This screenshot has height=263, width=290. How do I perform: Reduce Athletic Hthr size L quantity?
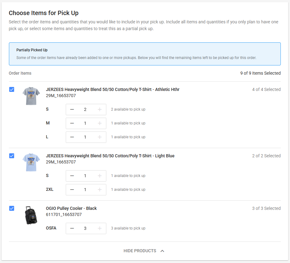72,137
